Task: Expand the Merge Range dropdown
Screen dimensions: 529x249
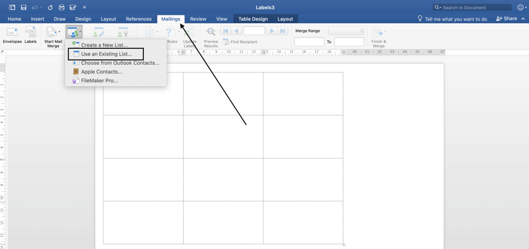Action: (346, 31)
